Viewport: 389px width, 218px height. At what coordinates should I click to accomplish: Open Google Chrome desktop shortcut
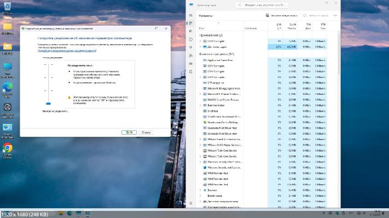coord(8,149)
